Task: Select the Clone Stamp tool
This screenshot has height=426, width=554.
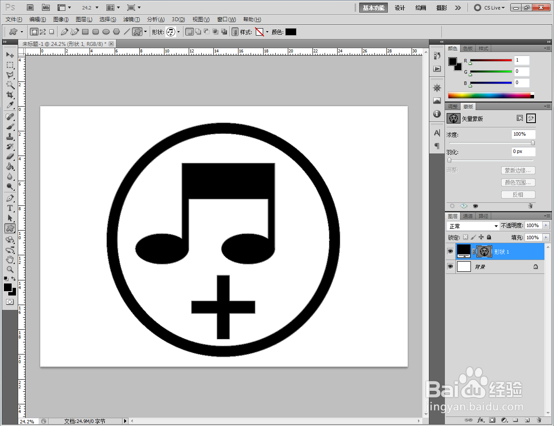Action: (x=10, y=137)
